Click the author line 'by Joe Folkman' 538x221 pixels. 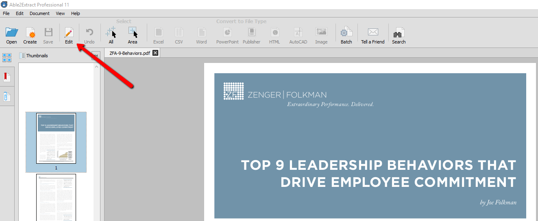[498, 202]
